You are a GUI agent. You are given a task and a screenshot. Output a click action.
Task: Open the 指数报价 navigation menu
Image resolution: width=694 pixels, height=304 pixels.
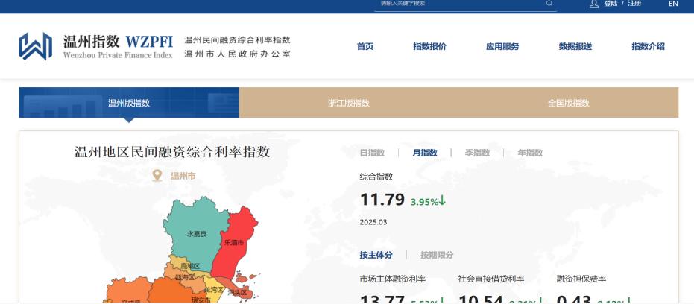tap(429, 46)
